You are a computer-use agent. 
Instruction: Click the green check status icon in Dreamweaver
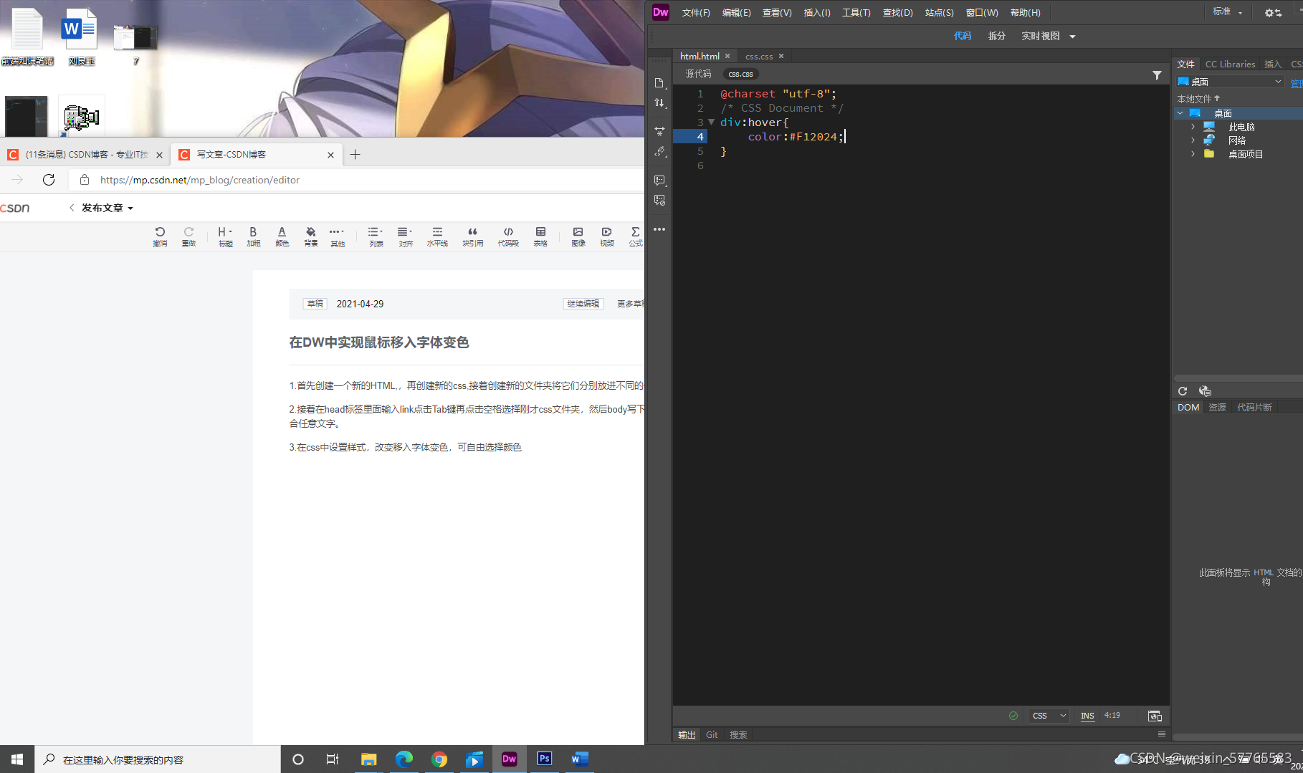(x=1013, y=716)
